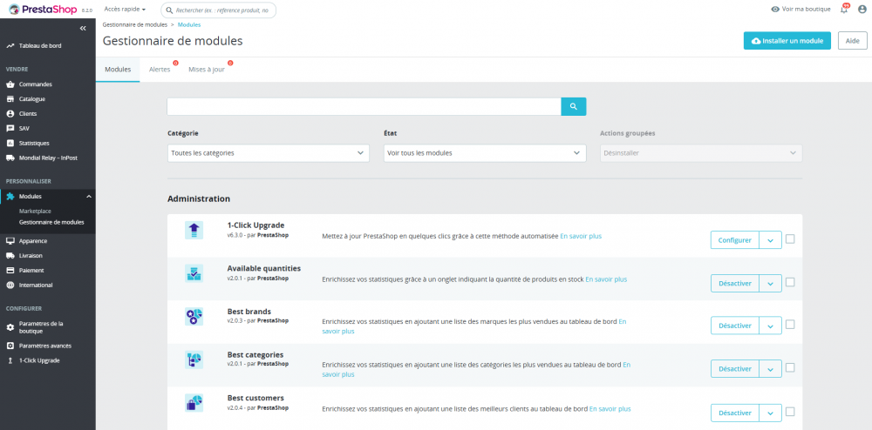Select the Modules tab
Screen dimensions: 872x430
click(x=118, y=70)
